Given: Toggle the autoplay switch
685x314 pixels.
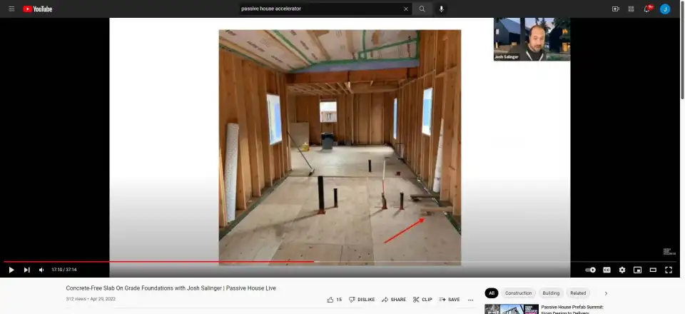Looking at the screenshot, I should coord(590,270).
